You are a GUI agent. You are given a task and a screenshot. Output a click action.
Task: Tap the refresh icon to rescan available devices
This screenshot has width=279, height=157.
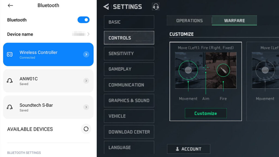(86, 129)
